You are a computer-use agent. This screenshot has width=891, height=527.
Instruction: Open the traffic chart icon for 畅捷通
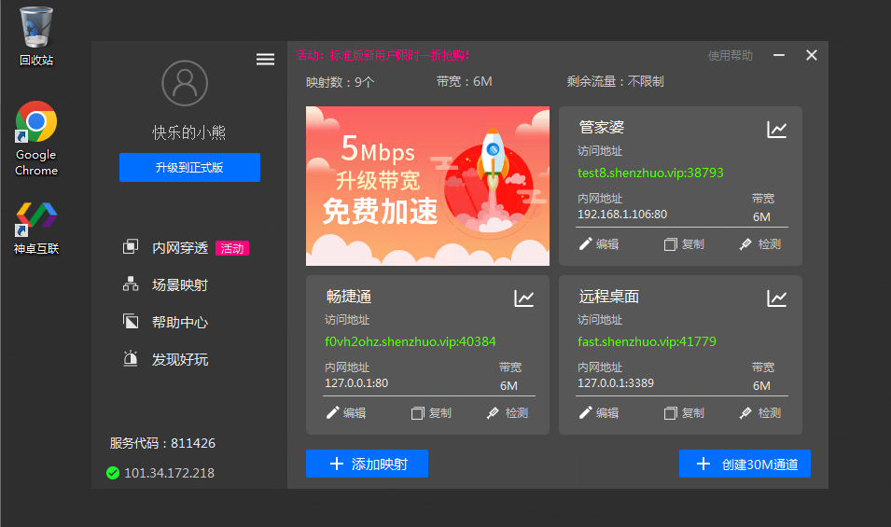(524, 298)
